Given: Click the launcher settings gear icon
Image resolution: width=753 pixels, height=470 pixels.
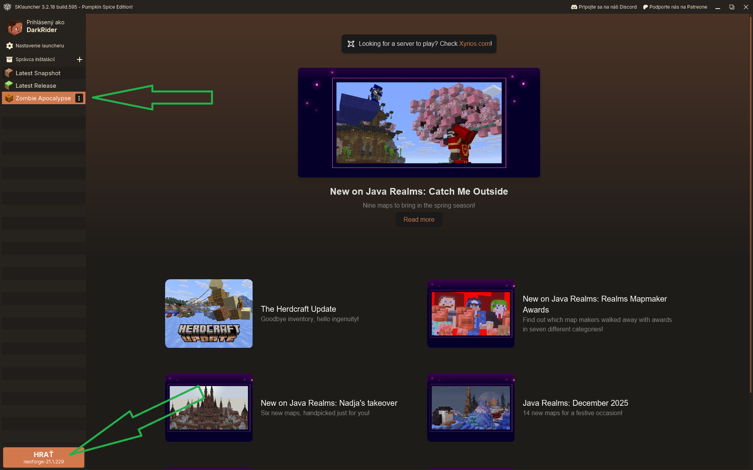Looking at the screenshot, I should coord(9,46).
